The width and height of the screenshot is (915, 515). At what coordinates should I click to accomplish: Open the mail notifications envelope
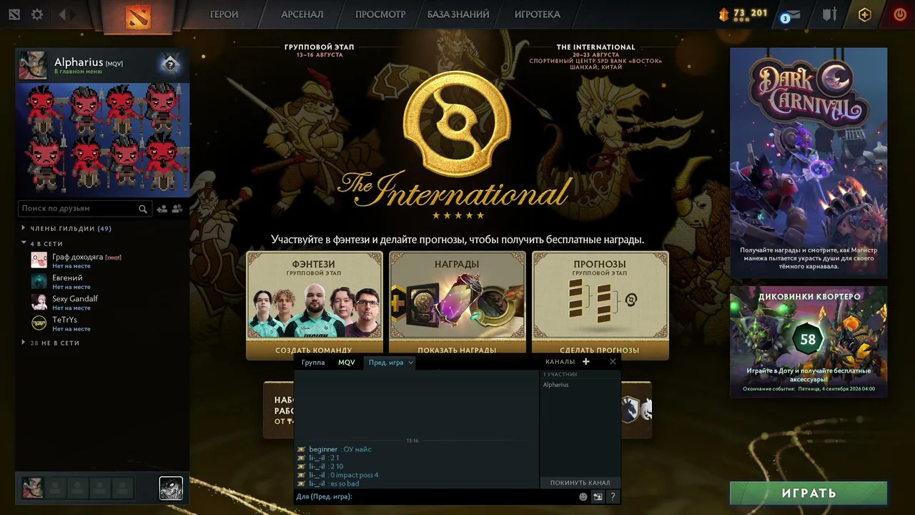tap(792, 14)
